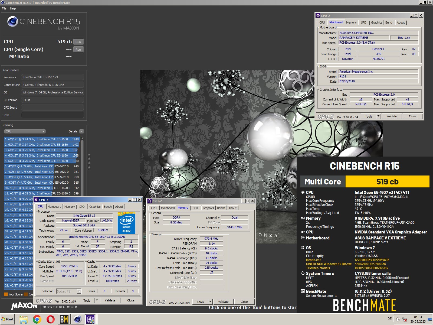Image resolution: width=433 pixels, height=325 pixels.
Task: Open Tools dropdown arrow in CPU-Z Mainboard window
Action: point(378,116)
